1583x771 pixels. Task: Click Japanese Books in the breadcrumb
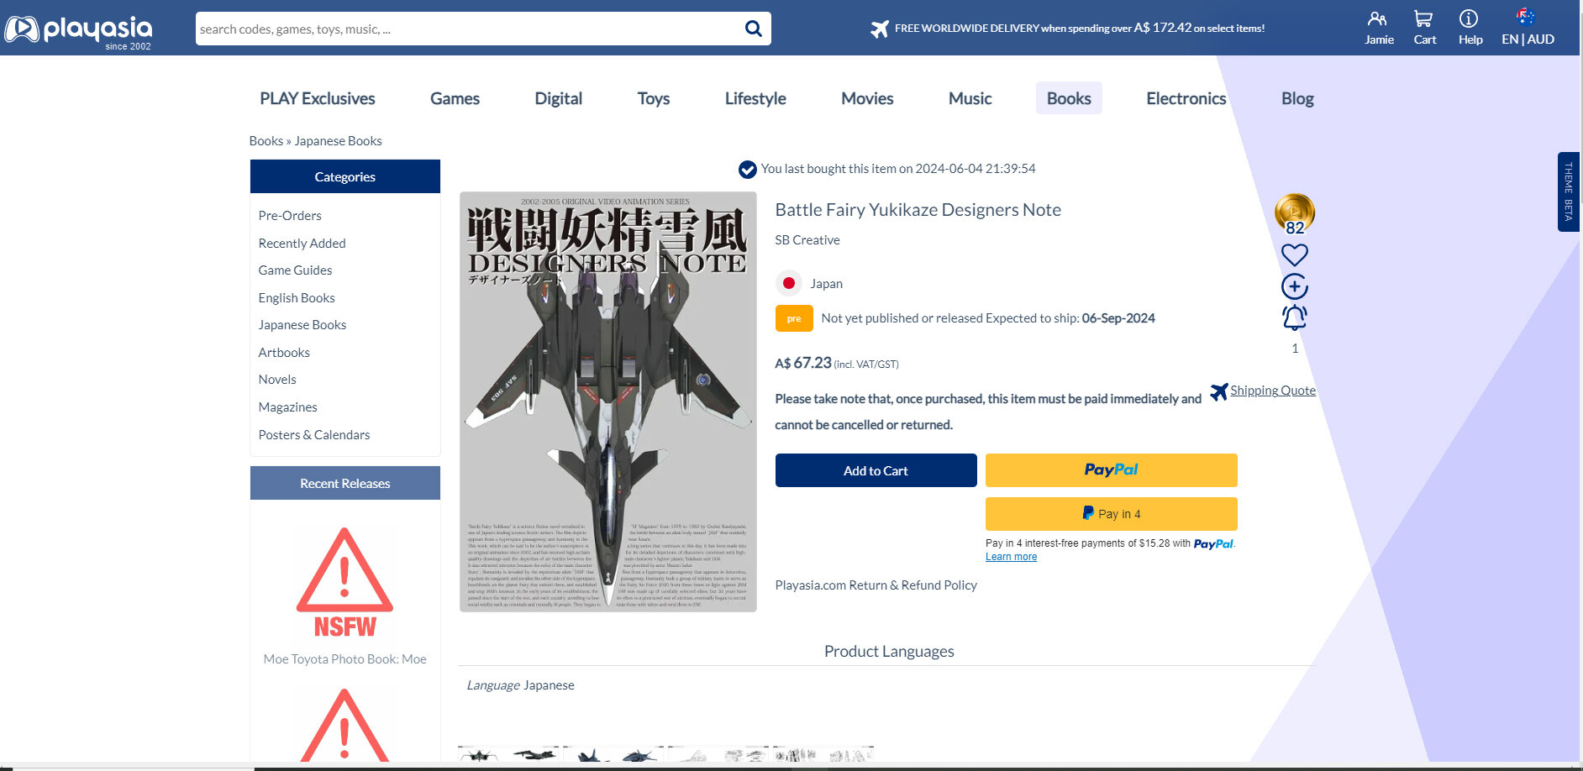(338, 141)
